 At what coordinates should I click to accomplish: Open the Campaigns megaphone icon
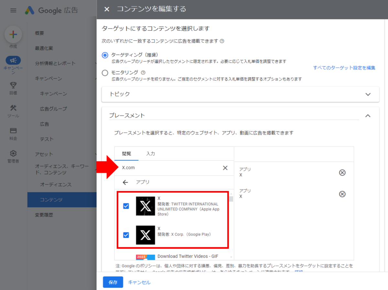13,60
